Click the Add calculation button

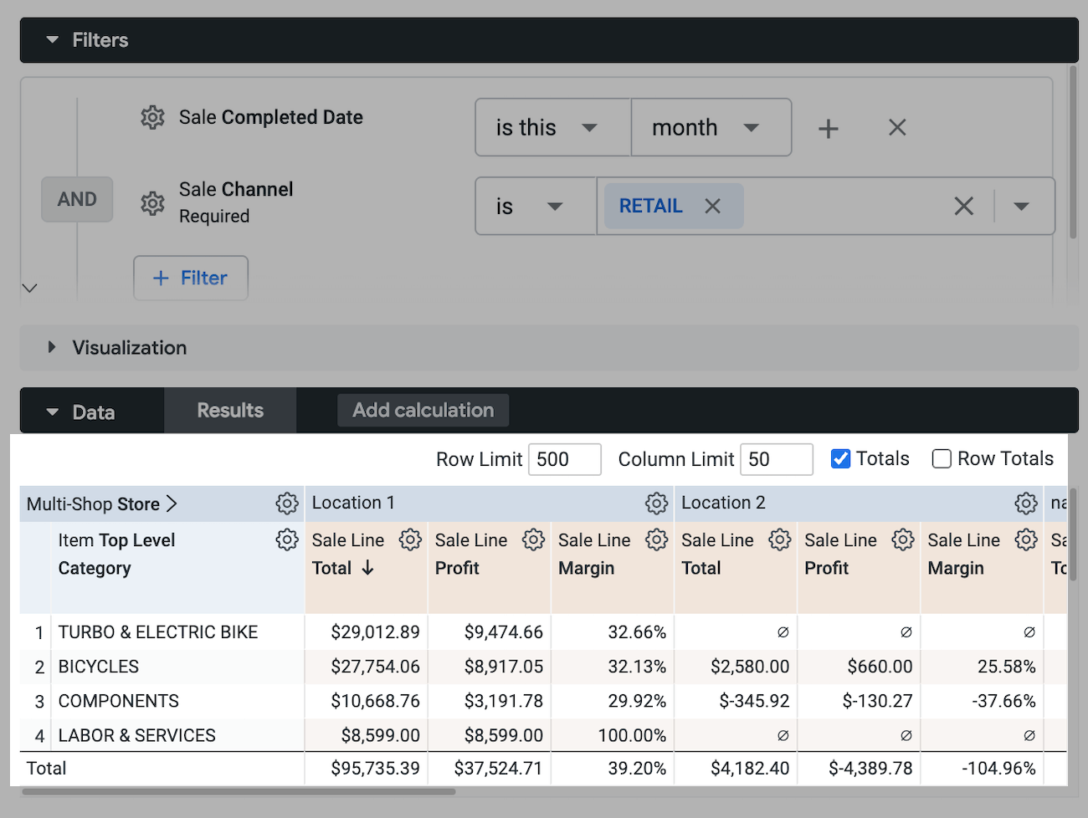pyautogui.click(x=423, y=410)
